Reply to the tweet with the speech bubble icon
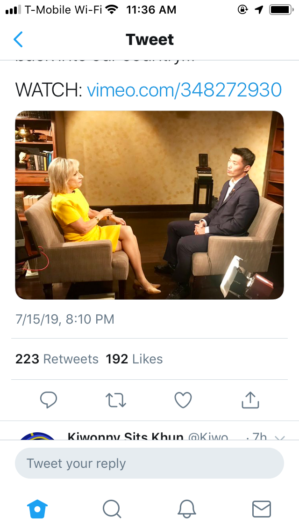Screen dimensions: 299x532 point(49,400)
